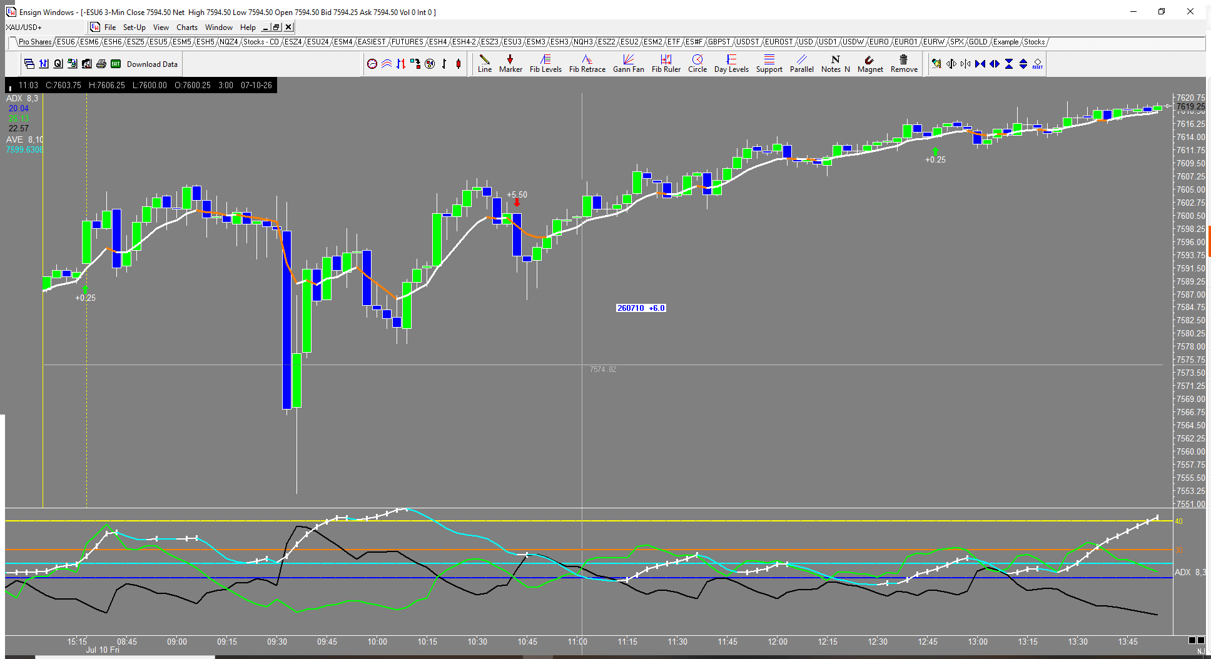Click Download Data
Image resolution: width=1211 pixels, height=659 pixels.
point(152,64)
